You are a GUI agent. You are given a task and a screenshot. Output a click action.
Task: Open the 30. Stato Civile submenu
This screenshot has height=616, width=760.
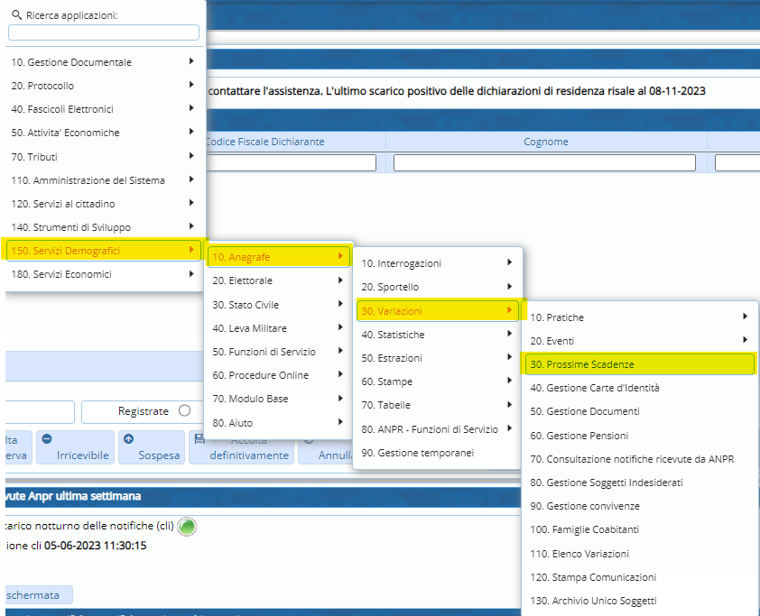(278, 305)
